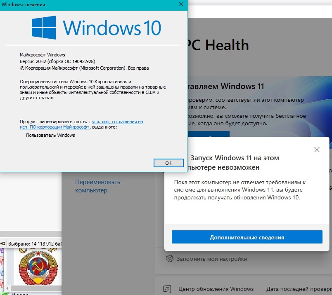Click the gear icon beside Запомнить мои настройки
Screen dimensions: 332x295
[170, 258]
